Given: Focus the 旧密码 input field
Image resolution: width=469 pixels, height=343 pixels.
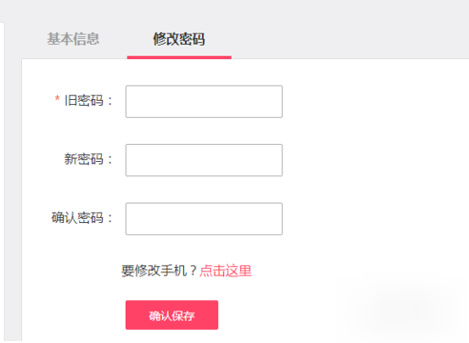Looking at the screenshot, I should pyautogui.click(x=204, y=101).
